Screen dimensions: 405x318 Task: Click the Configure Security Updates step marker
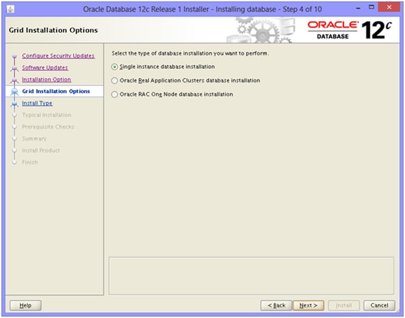14,56
